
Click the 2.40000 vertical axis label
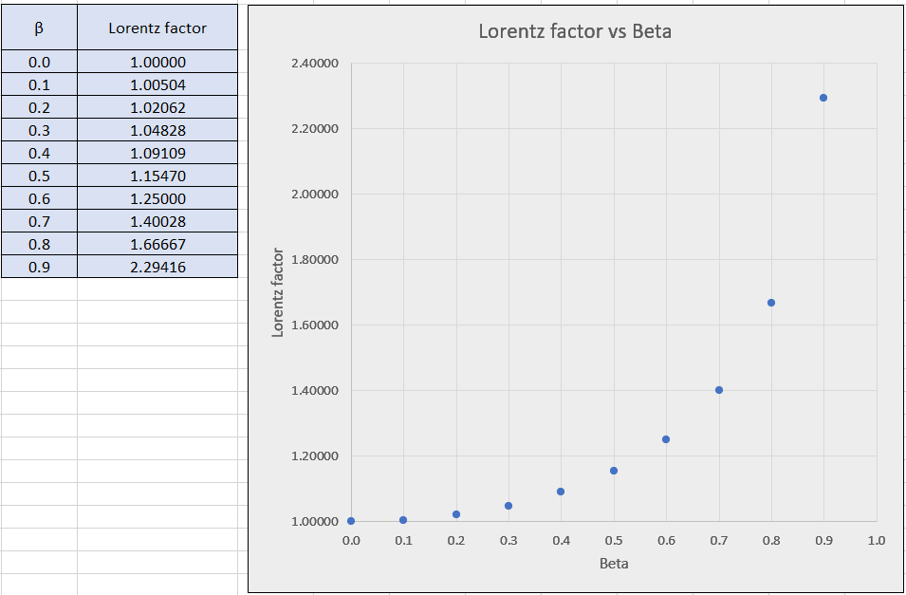(313, 64)
